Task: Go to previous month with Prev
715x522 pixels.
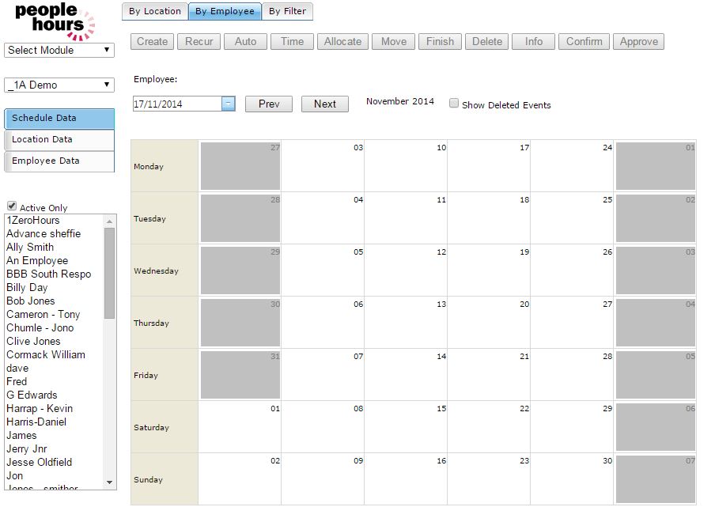Action: tap(269, 104)
